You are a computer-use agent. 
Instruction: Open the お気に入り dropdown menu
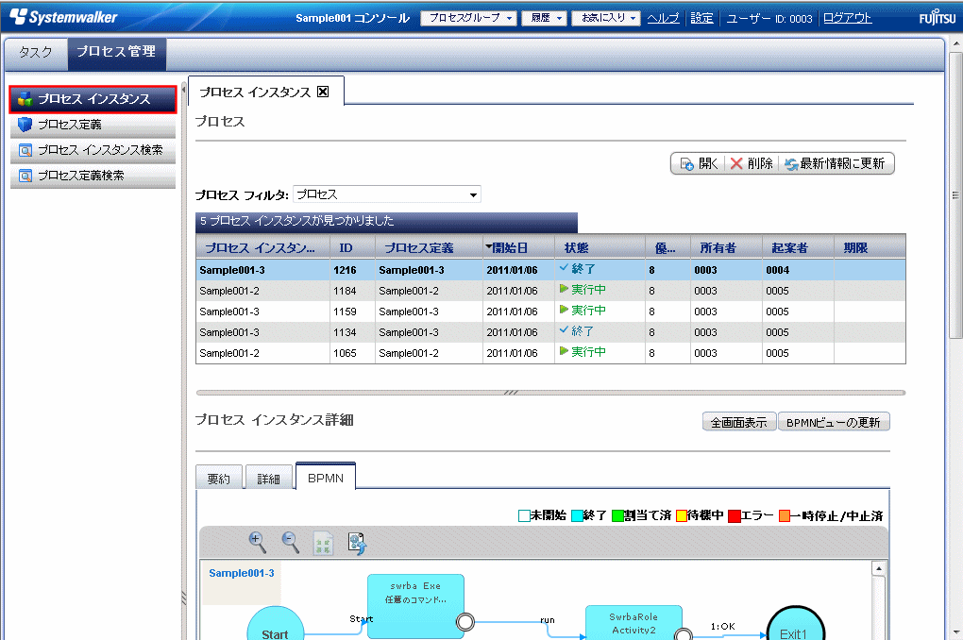(x=606, y=18)
